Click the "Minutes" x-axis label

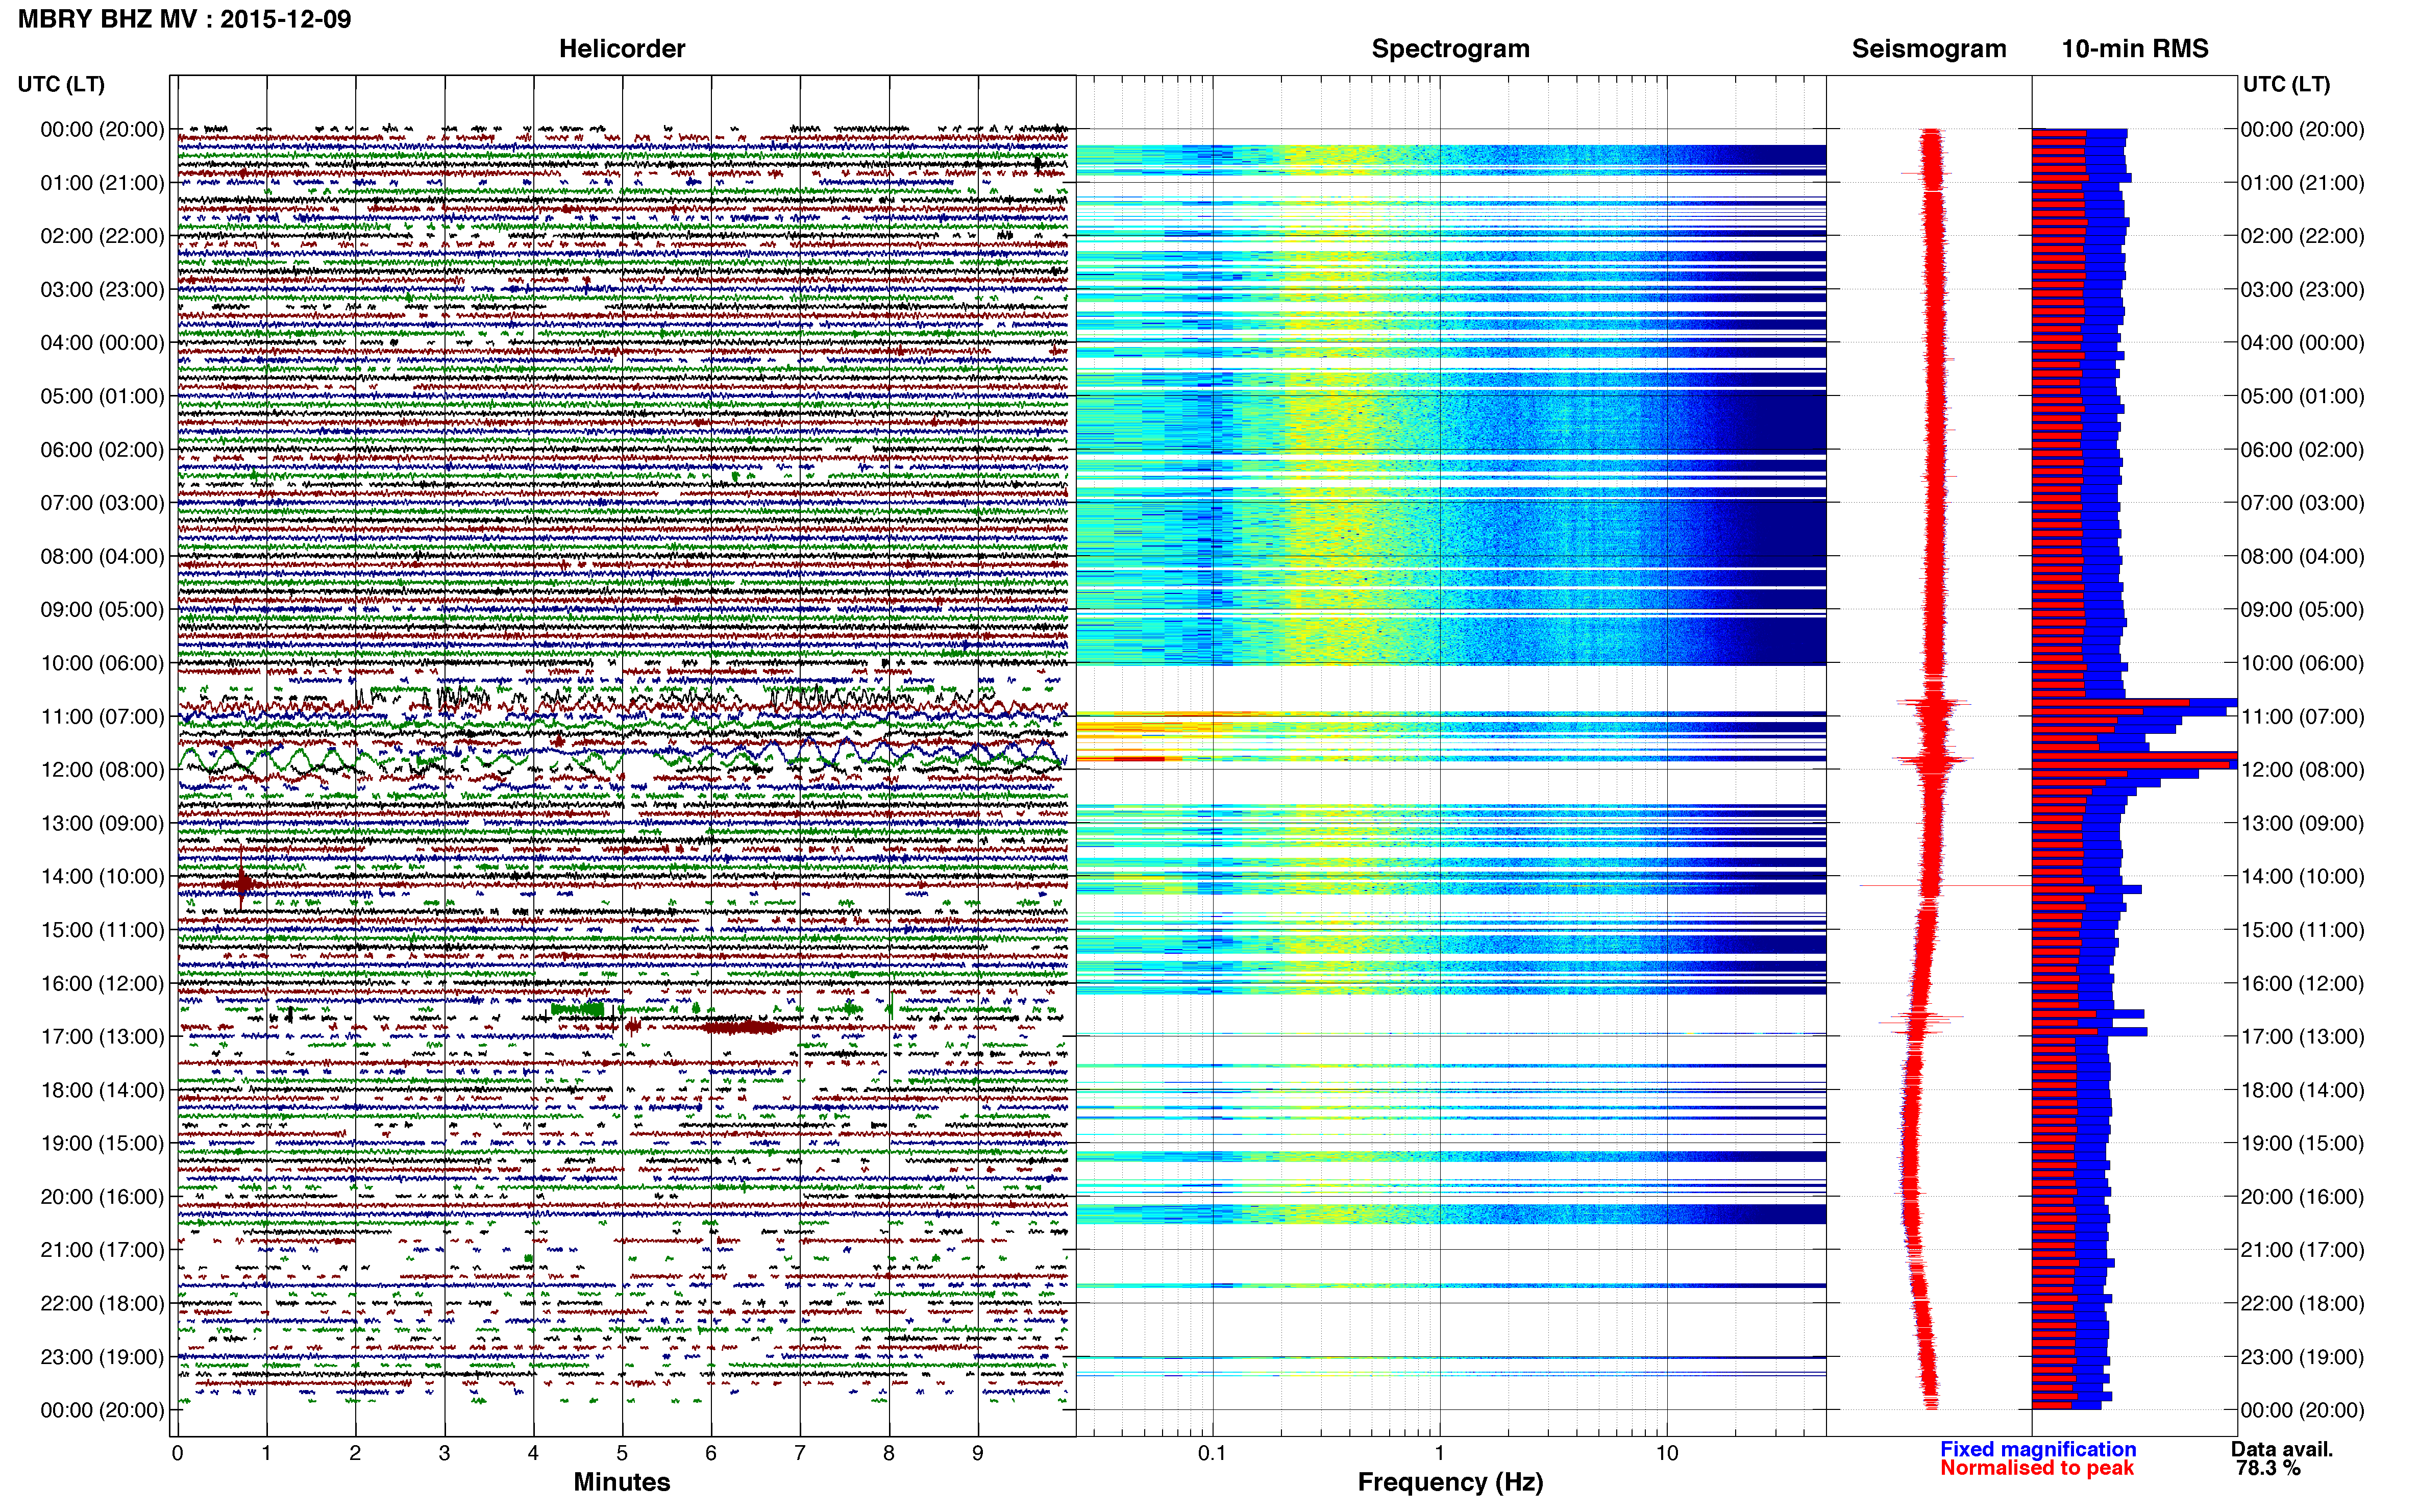pos(622,1482)
